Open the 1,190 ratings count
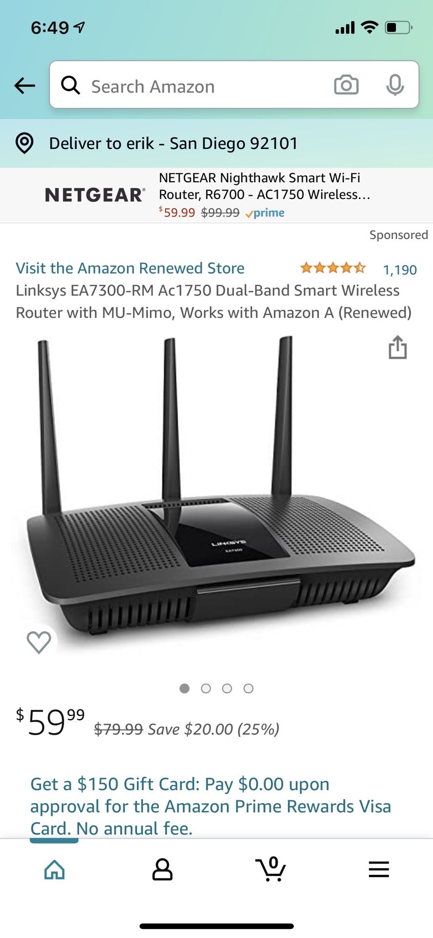433x938 pixels. click(x=400, y=270)
